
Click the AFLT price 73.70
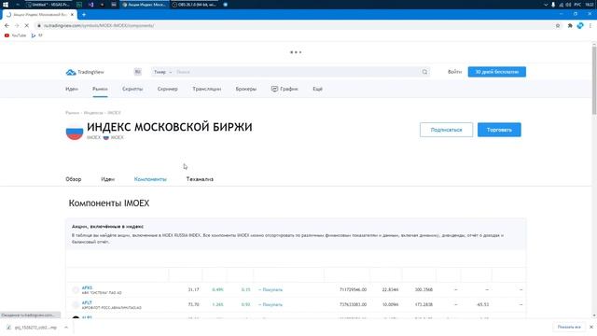click(193, 304)
